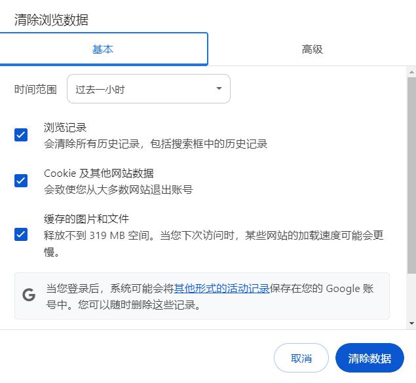The image size is (416, 383).
Task: Click the scrollbar down arrow
Action: click(x=411, y=323)
